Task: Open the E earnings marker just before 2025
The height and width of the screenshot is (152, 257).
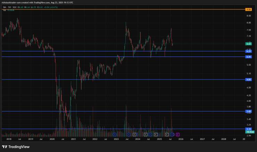Action: [156, 135]
